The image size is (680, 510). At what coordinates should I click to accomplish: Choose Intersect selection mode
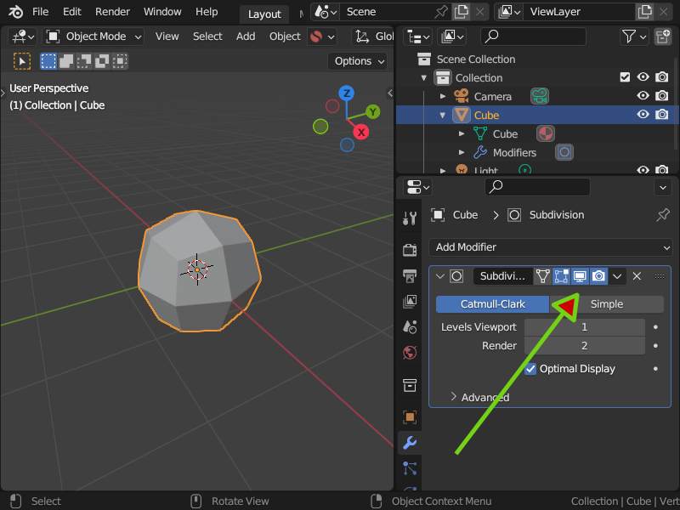[120, 61]
